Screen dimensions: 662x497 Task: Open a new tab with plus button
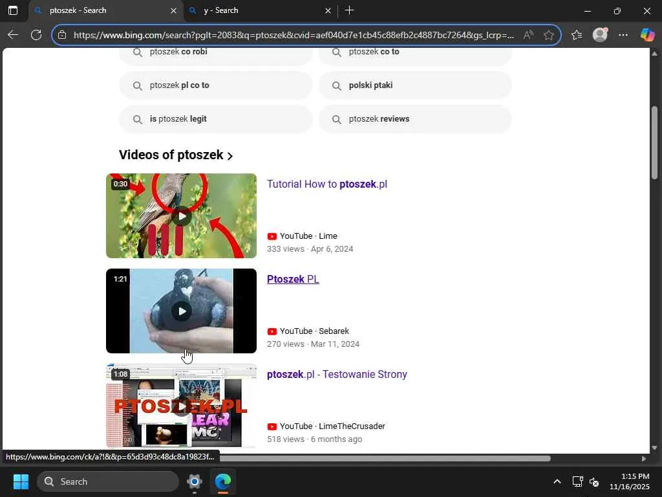[x=349, y=10]
